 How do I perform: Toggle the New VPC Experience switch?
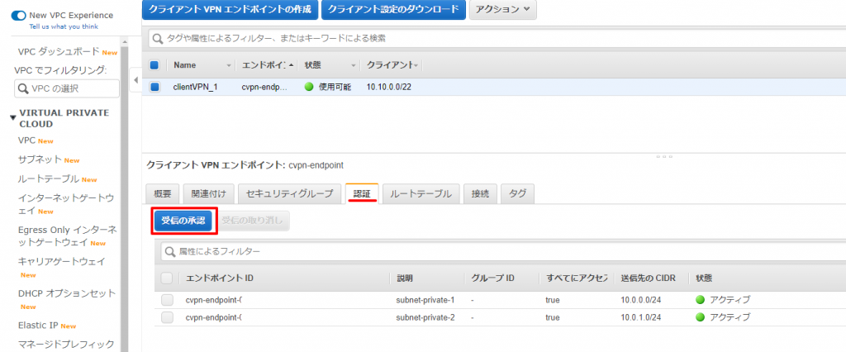18,16
